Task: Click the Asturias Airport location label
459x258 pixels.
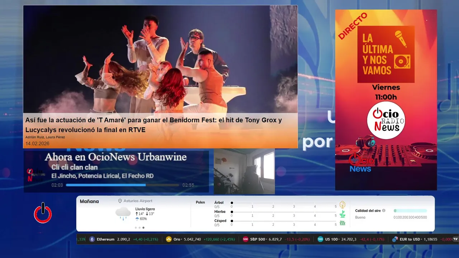Action: click(x=138, y=201)
